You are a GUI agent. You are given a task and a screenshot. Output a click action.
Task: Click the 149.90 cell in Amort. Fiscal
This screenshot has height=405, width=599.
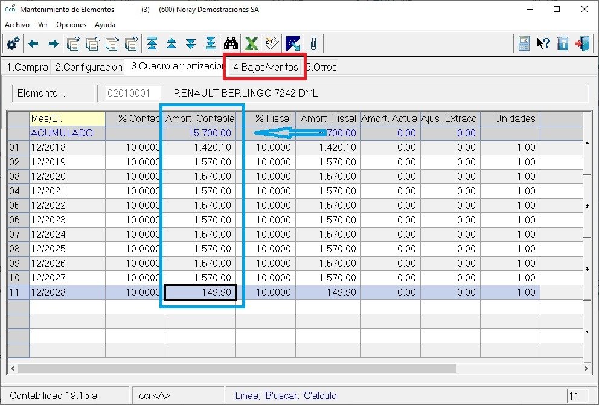click(x=328, y=292)
